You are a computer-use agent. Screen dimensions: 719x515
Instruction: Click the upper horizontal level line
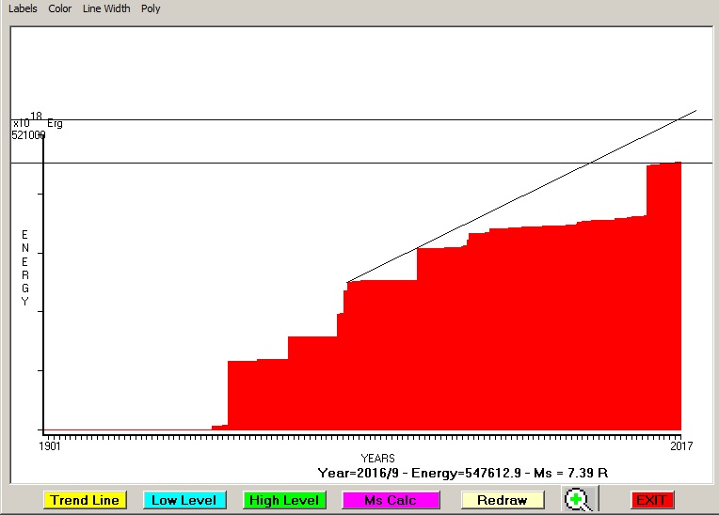(282, 120)
